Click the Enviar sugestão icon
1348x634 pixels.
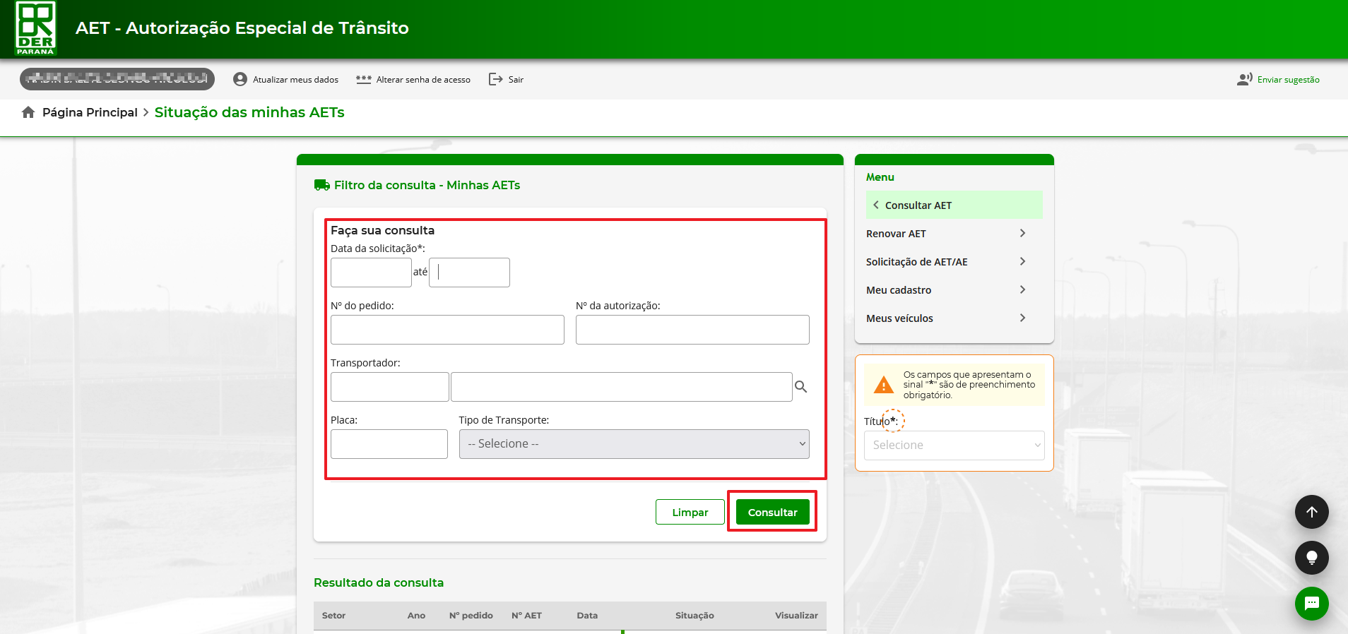1244,79
